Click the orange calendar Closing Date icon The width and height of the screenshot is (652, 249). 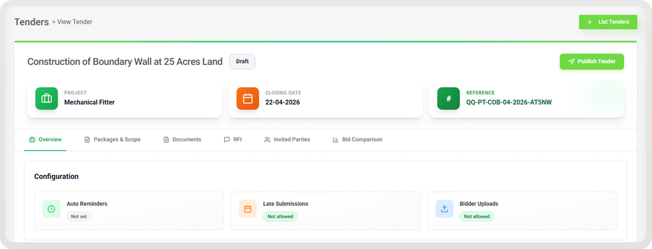(248, 98)
